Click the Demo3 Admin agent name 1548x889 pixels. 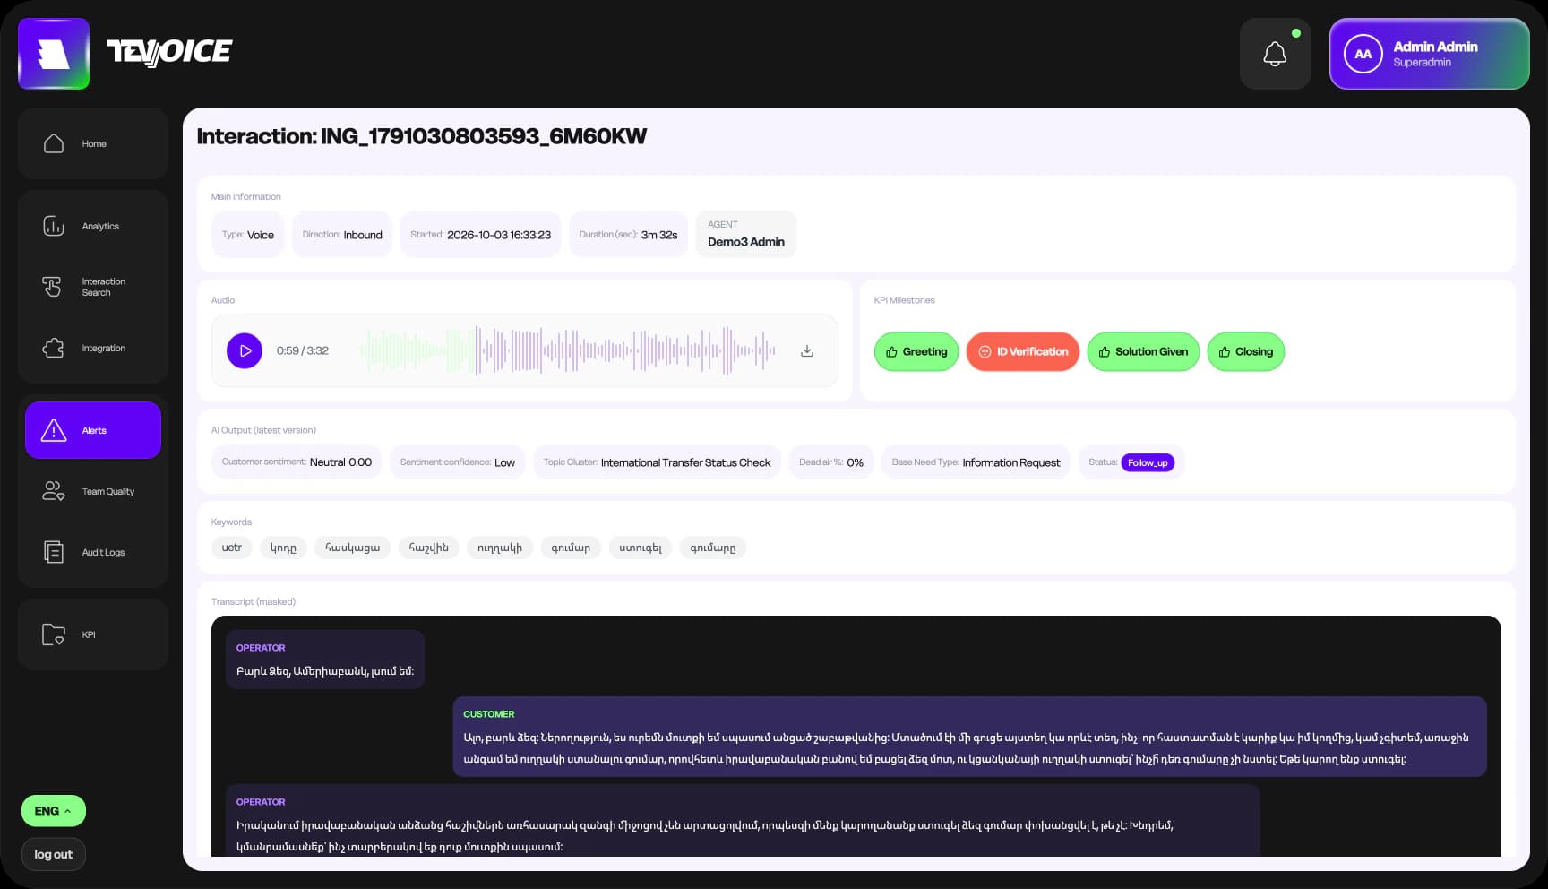coord(746,242)
